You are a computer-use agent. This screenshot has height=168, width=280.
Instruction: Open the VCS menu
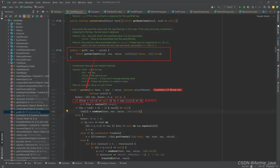click(x=74, y=2)
